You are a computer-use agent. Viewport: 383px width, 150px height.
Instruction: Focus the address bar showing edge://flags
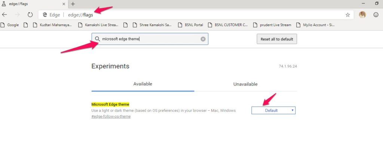click(195, 15)
